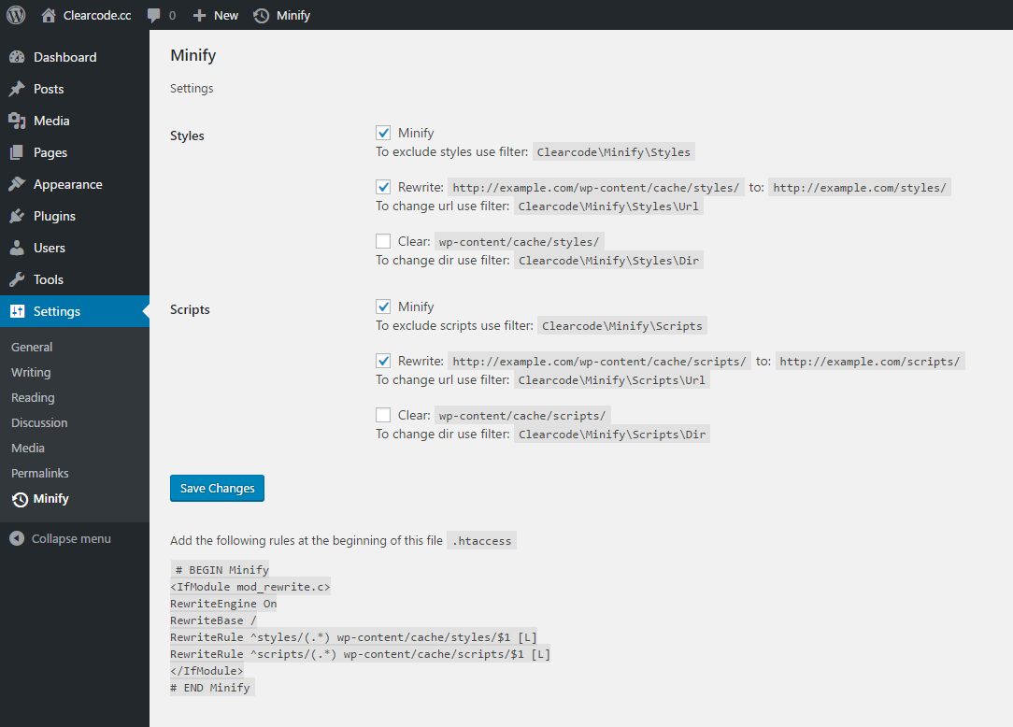Click the Clearcode\Minify\Styles filter code

click(614, 152)
